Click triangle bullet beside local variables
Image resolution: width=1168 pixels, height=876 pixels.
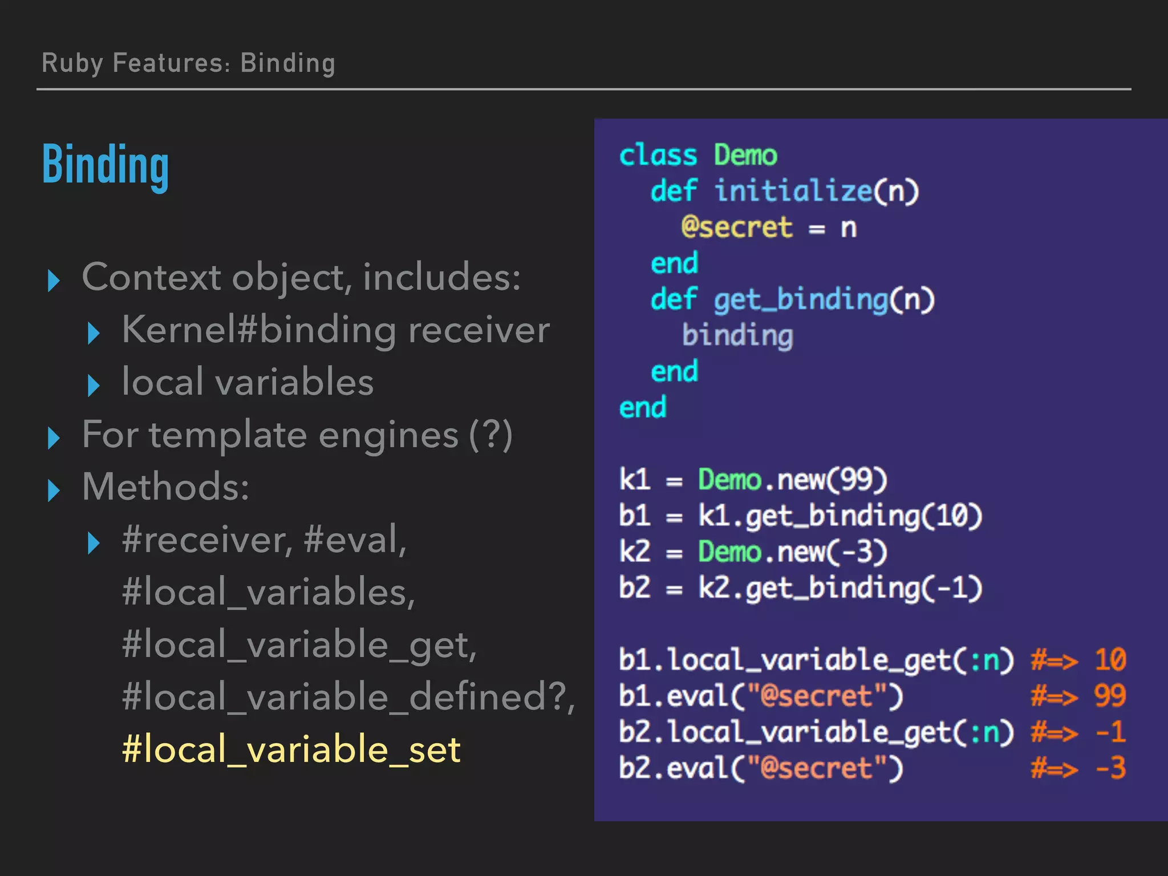[94, 386]
